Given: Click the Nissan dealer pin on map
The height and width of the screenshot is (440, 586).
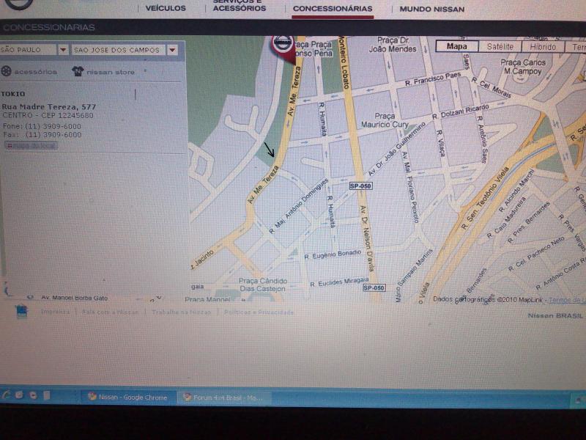Looking at the screenshot, I should point(283,47).
